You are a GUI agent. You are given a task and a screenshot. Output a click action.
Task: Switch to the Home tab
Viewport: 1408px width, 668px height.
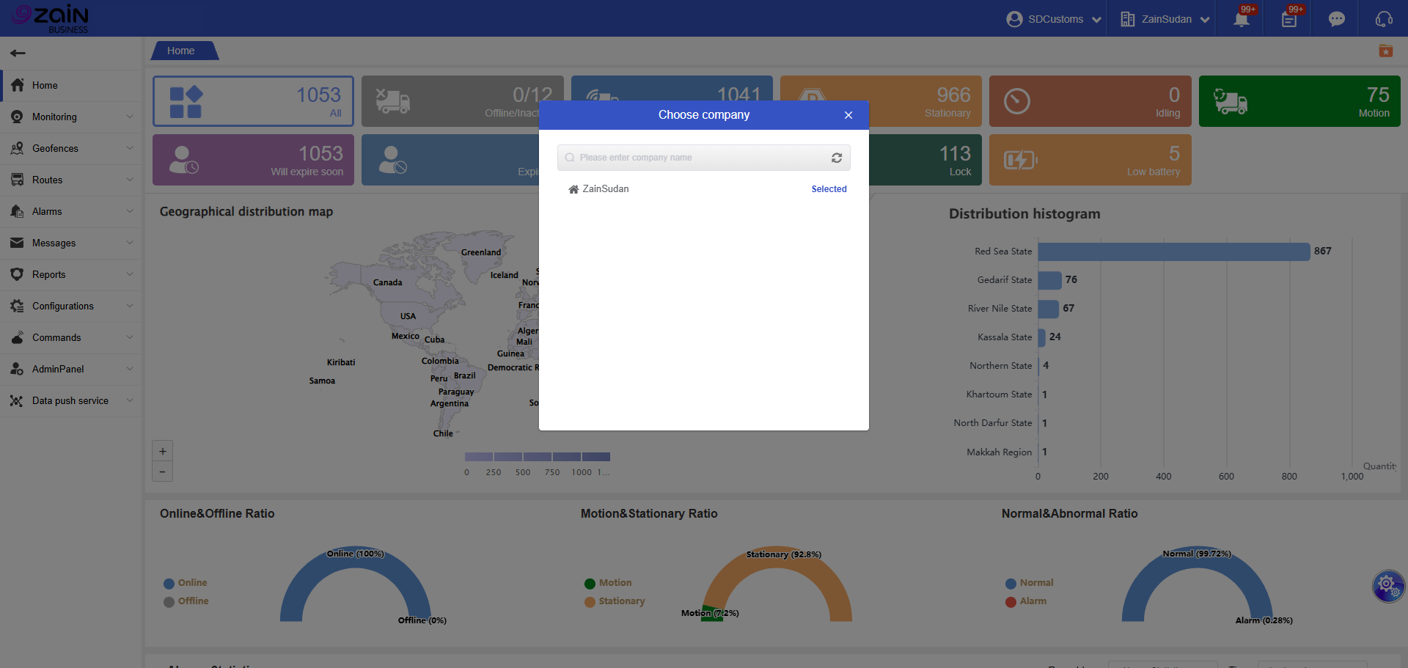[x=181, y=51]
